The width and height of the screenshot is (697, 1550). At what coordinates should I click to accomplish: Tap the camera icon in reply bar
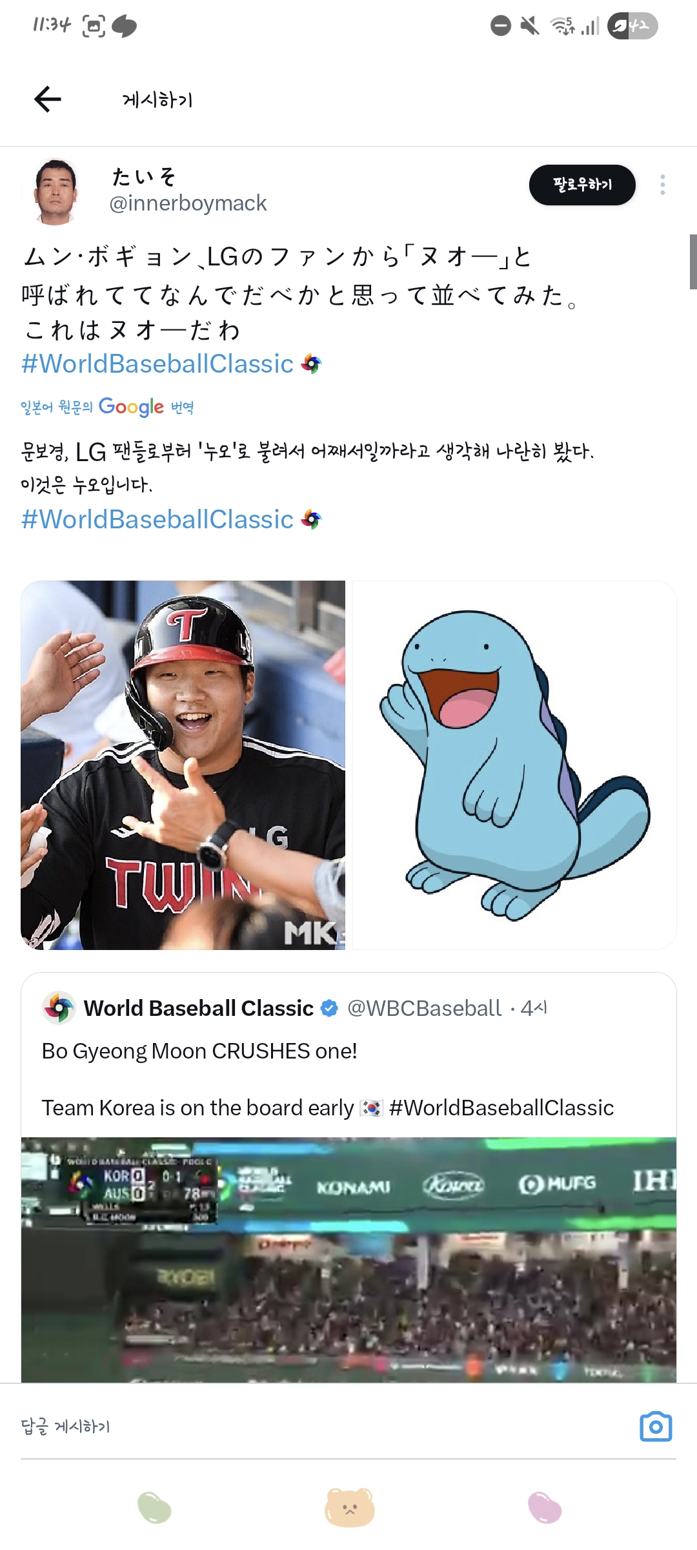tap(656, 1426)
